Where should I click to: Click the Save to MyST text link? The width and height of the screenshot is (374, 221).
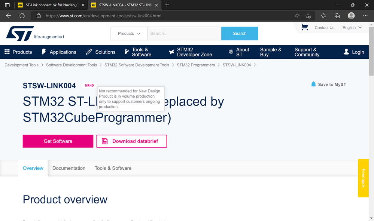point(332,85)
